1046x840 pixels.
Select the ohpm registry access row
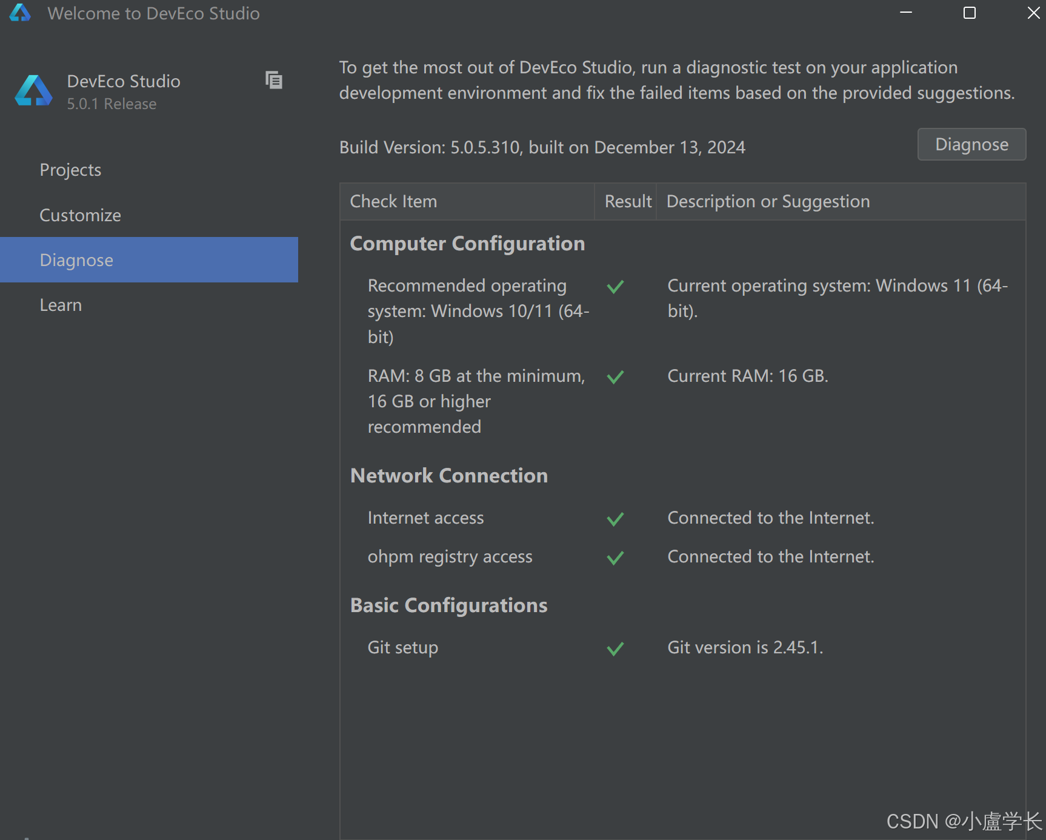click(683, 556)
